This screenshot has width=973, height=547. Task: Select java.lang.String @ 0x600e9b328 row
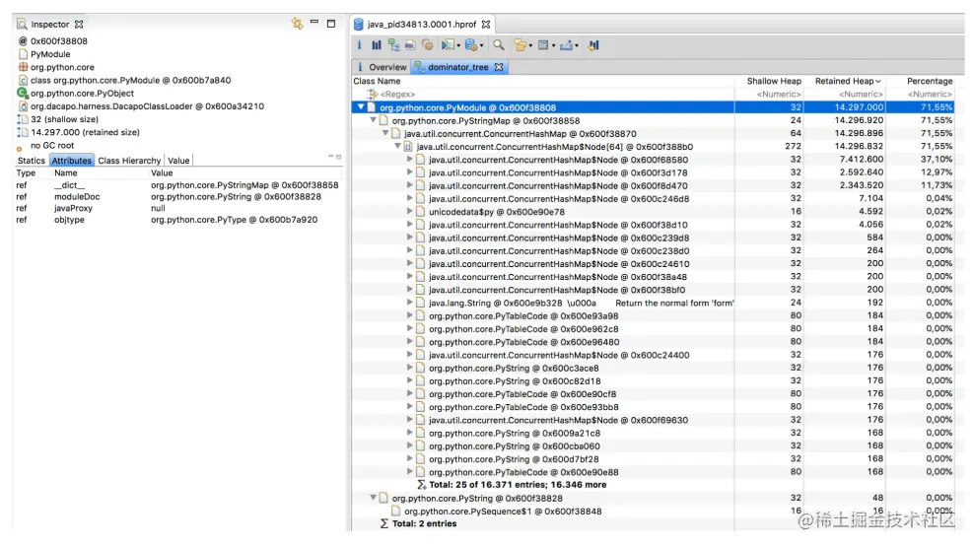pos(654,303)
